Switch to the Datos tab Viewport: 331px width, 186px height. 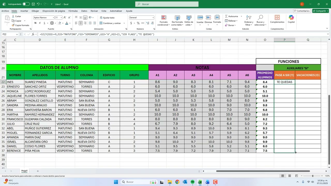pos(84,11)
